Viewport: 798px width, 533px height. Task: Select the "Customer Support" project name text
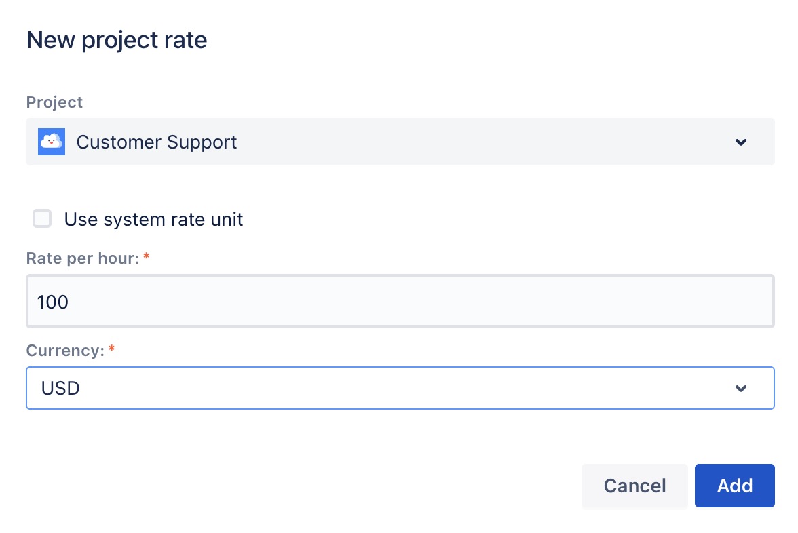coord(157,142)
